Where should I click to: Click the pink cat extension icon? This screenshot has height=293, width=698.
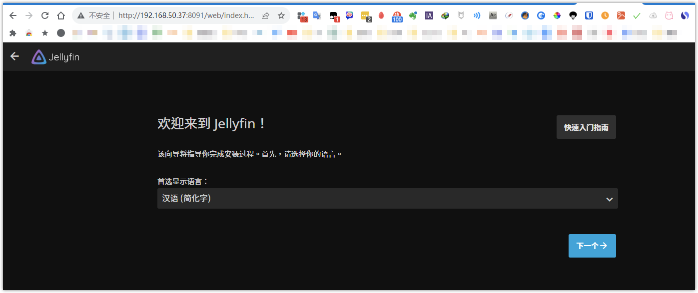click(x=669, y=15)
